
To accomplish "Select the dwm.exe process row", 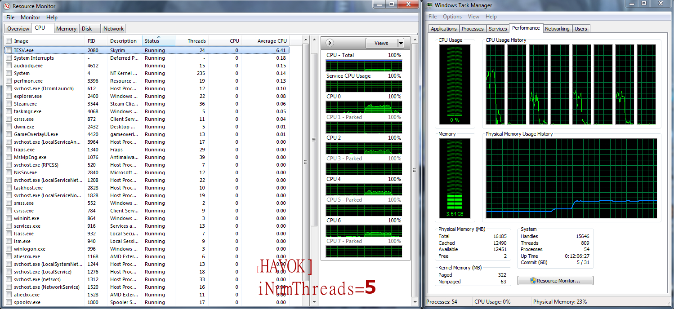I will point(147,127).
